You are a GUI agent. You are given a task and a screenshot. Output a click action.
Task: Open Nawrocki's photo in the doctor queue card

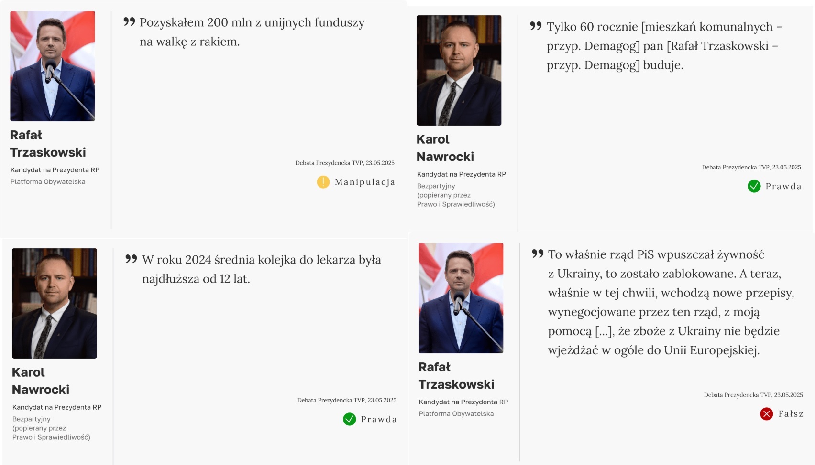pyautogui.click(x=55, y=303)
